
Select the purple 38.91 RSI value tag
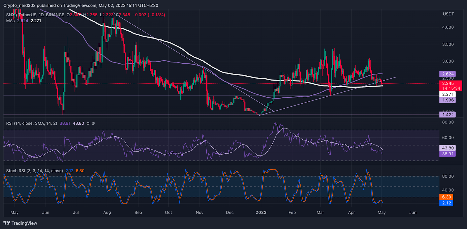448,154
